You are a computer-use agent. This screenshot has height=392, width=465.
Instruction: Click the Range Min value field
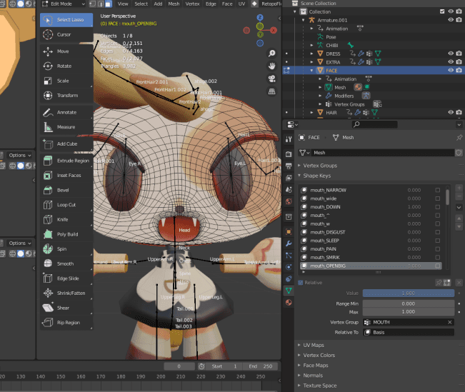coord(409,303)
